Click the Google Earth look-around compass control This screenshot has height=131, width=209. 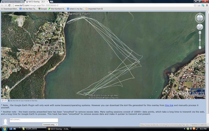click(200, 18)
